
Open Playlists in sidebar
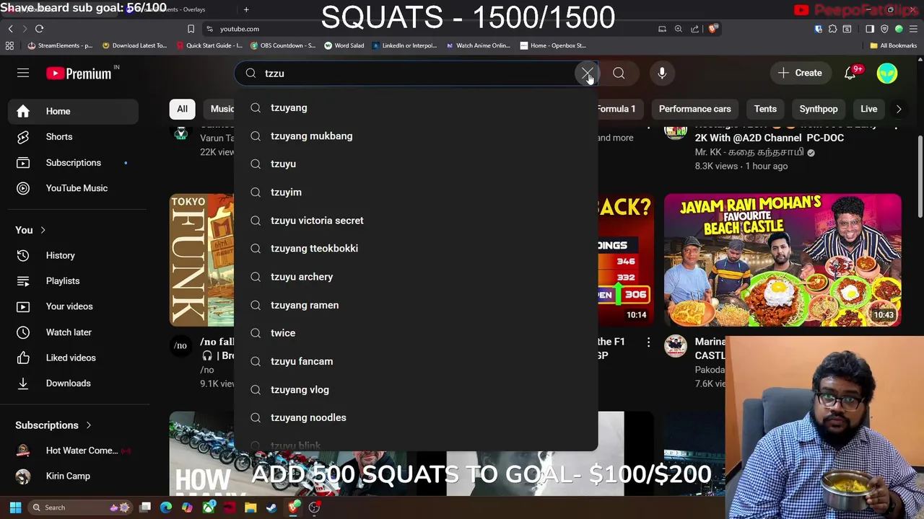click(x=73, y=281)
